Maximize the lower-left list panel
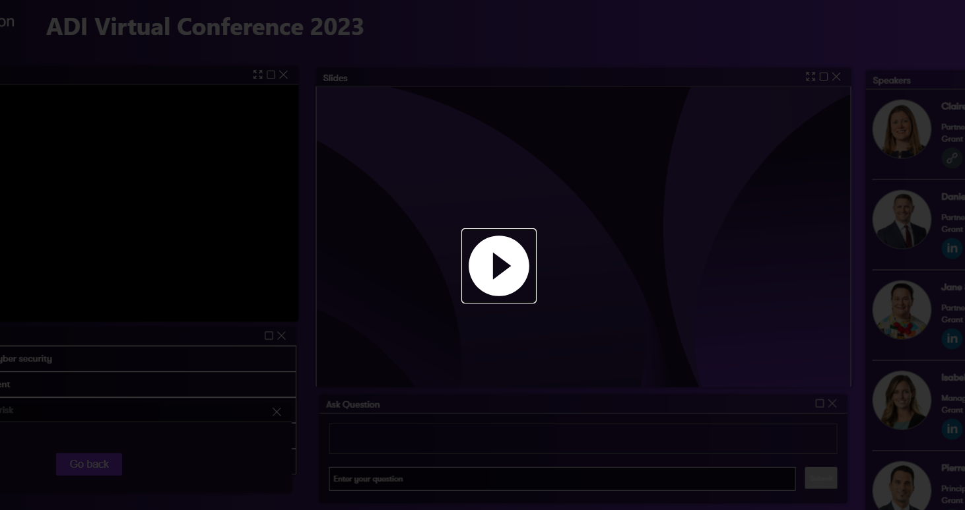Screen dimensions: 965x510 (x=269, y=336)
